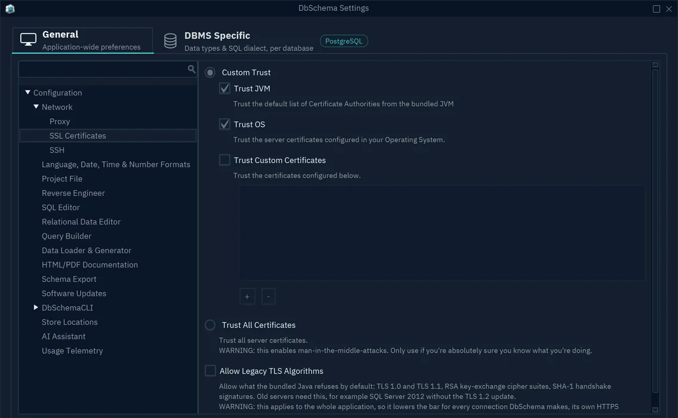Select DbSchemaCLI in the tree
This screenshot has height=418, width=678.
(67, 308)
